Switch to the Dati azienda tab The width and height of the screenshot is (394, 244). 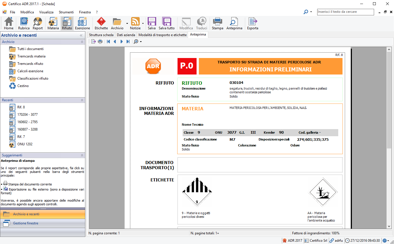pos(126,35)
